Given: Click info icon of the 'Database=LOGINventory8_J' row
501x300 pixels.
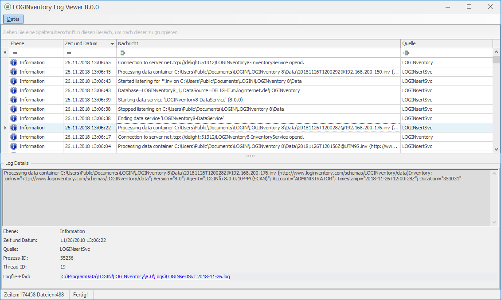Looking at the screenshot, I should (x=14, y=90).
